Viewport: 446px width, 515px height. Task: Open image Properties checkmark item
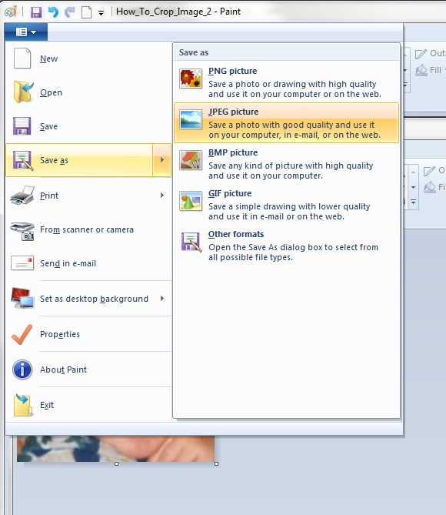click(x=88, y=334)
